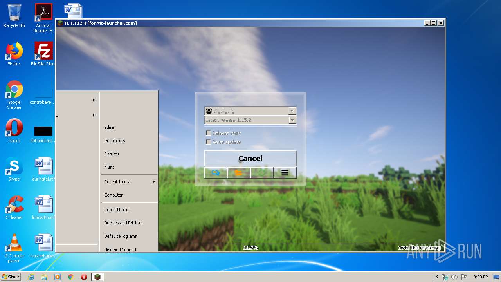This screenshot has height=282, width=501.
Task: Click the Start button
Action: click(x=11, y=277)
